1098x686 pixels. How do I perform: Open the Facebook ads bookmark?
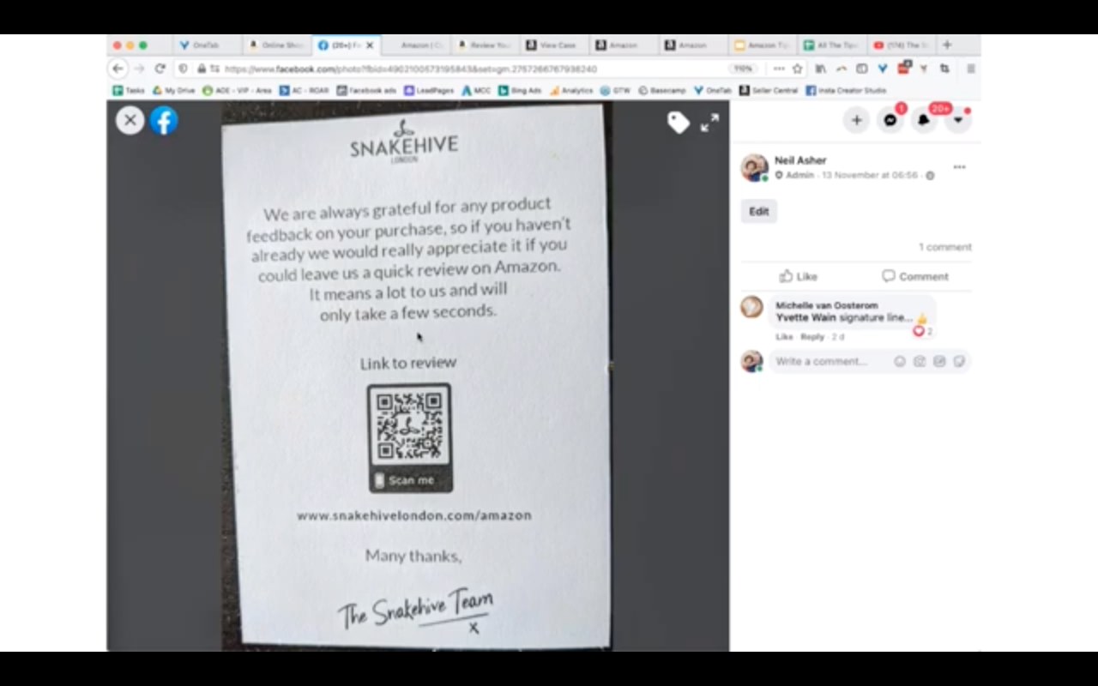[x=366, y=90]
